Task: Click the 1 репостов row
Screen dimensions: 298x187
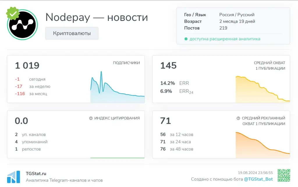Action: click(x=28, y=149)
